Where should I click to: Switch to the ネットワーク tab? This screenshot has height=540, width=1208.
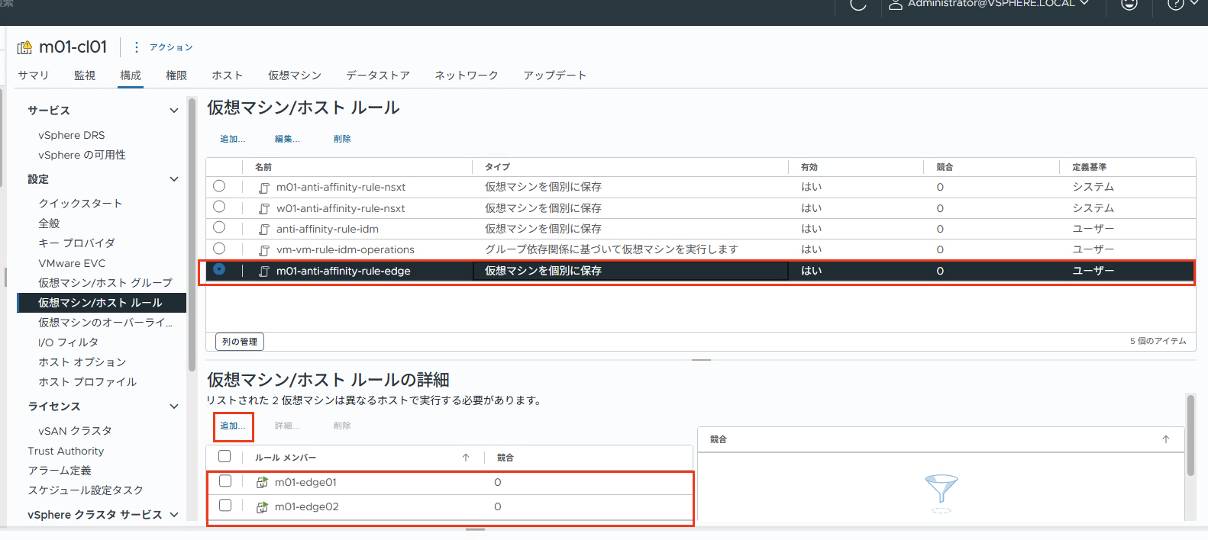click(467, 76)
